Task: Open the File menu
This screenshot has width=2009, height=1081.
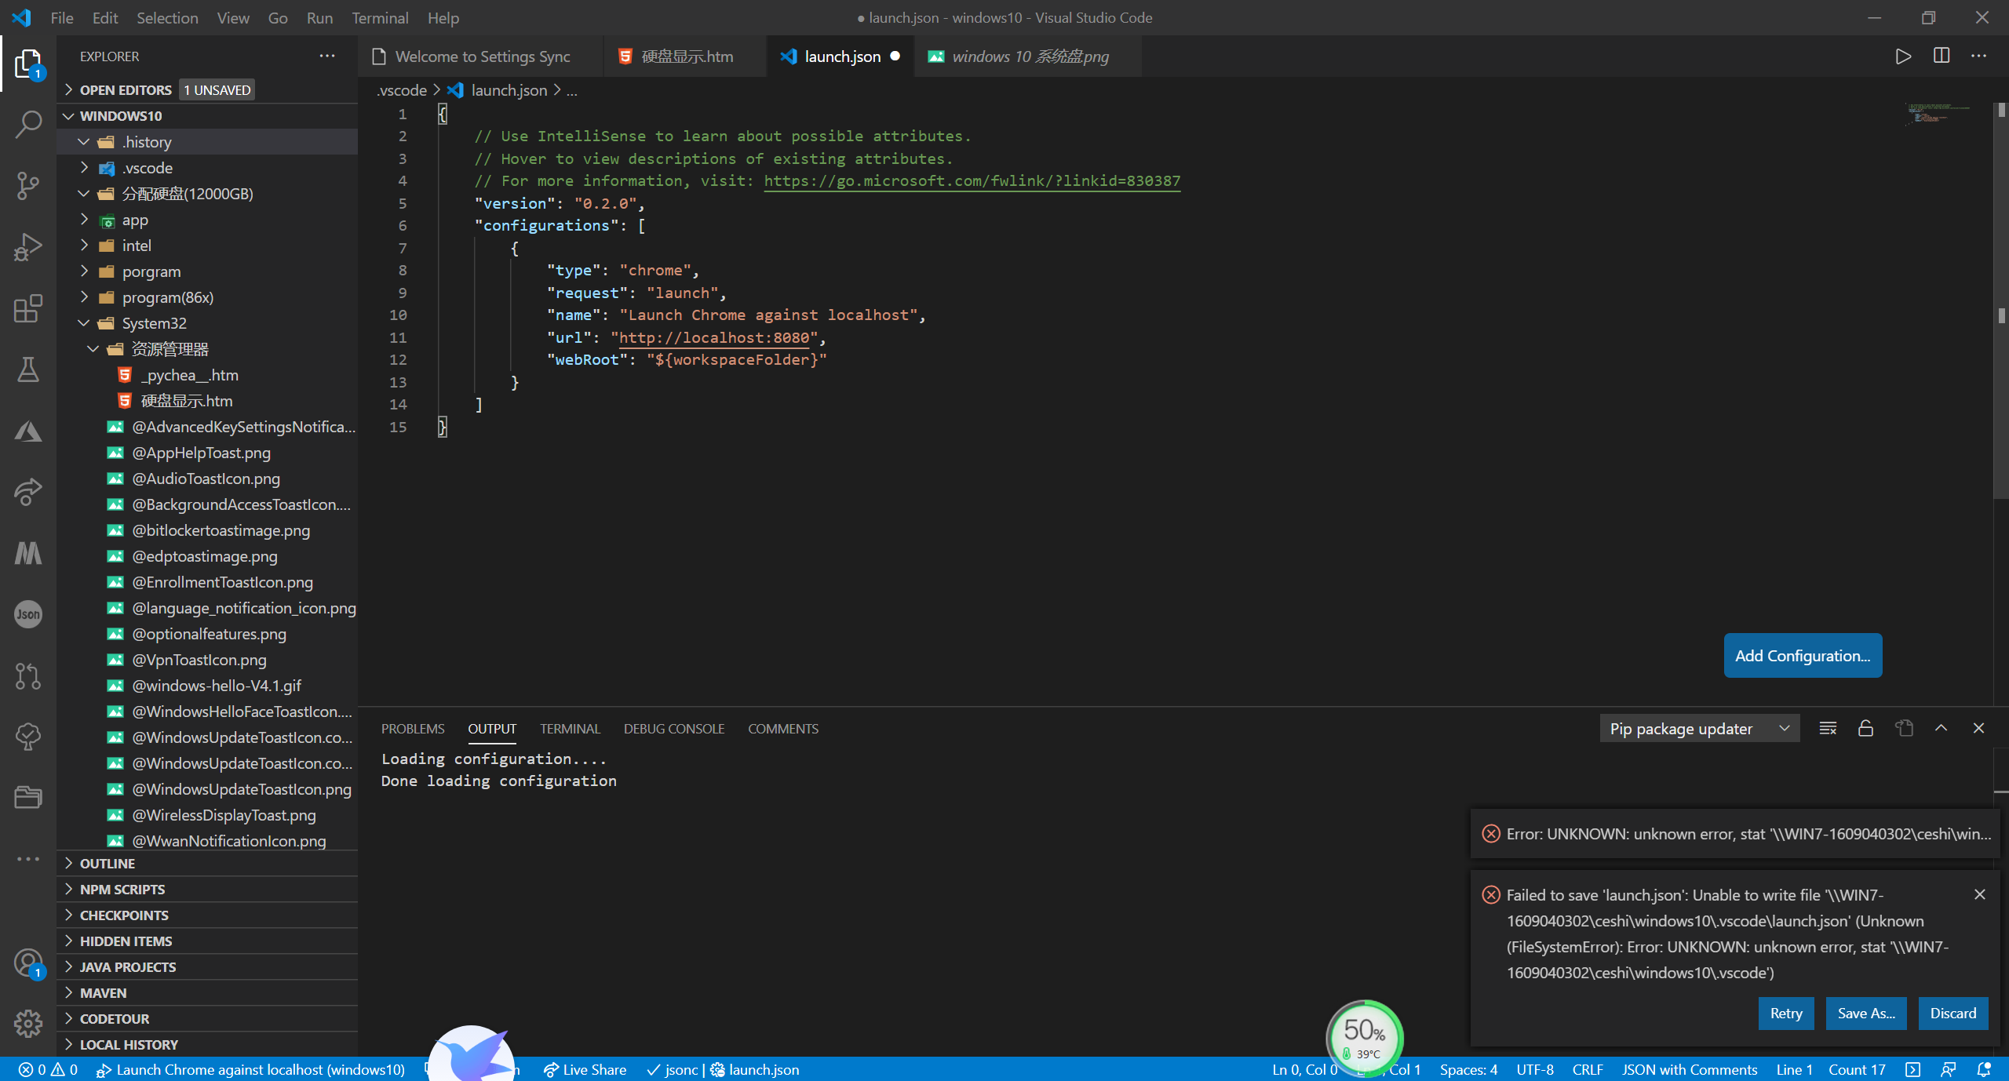Action: click(x=62, y=17)
